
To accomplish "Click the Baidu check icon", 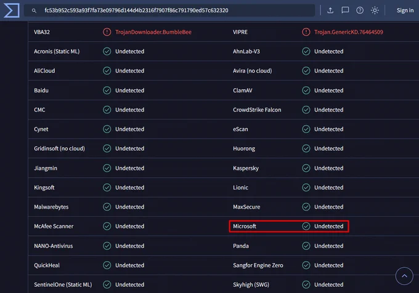I will coord(107,90).
